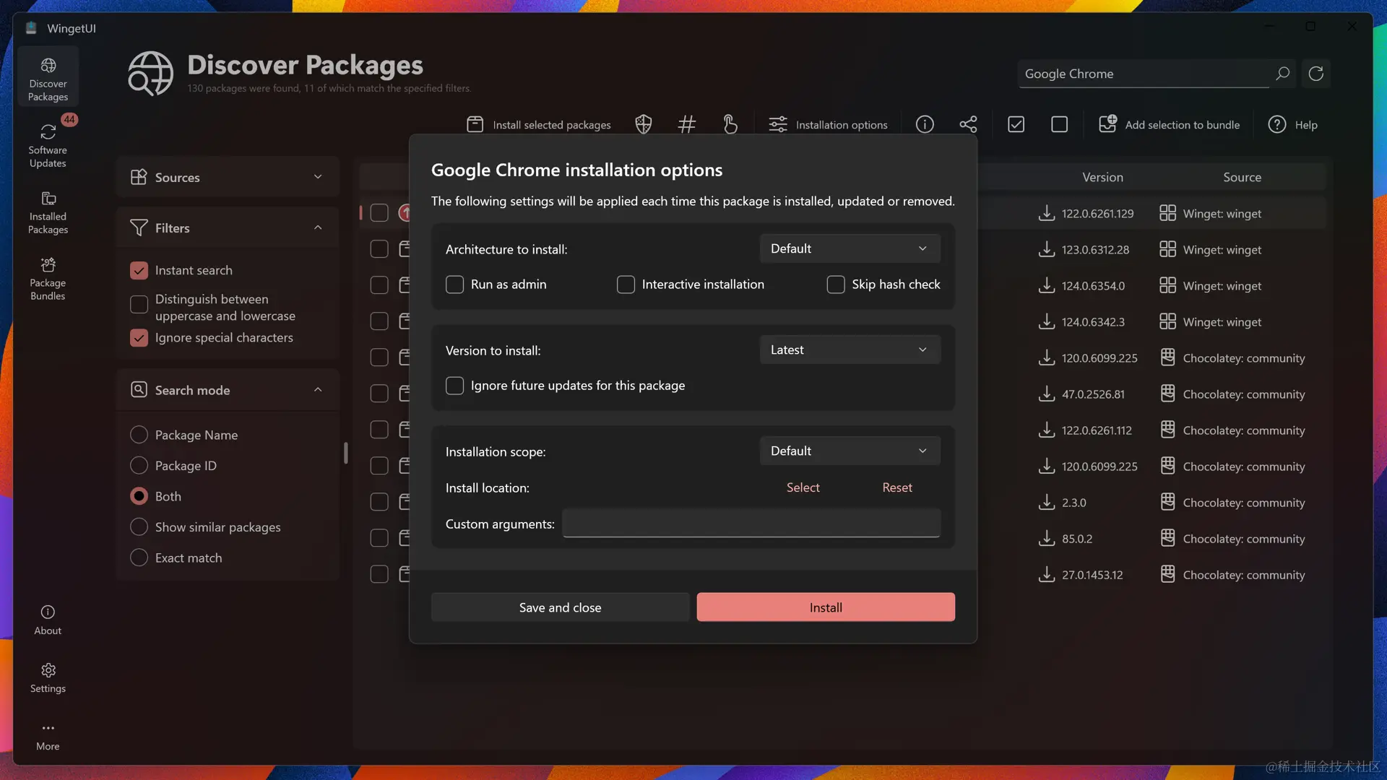Screen dimensions: 1387x780
Task: Click the skip hash check hashtag icon
Action: (686, 124)
